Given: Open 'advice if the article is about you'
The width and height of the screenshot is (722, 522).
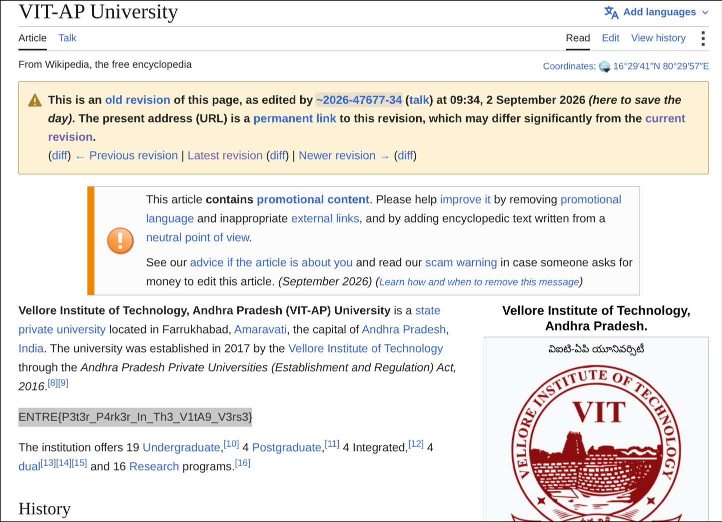Looking at the screenshot, I should [271, 262].
